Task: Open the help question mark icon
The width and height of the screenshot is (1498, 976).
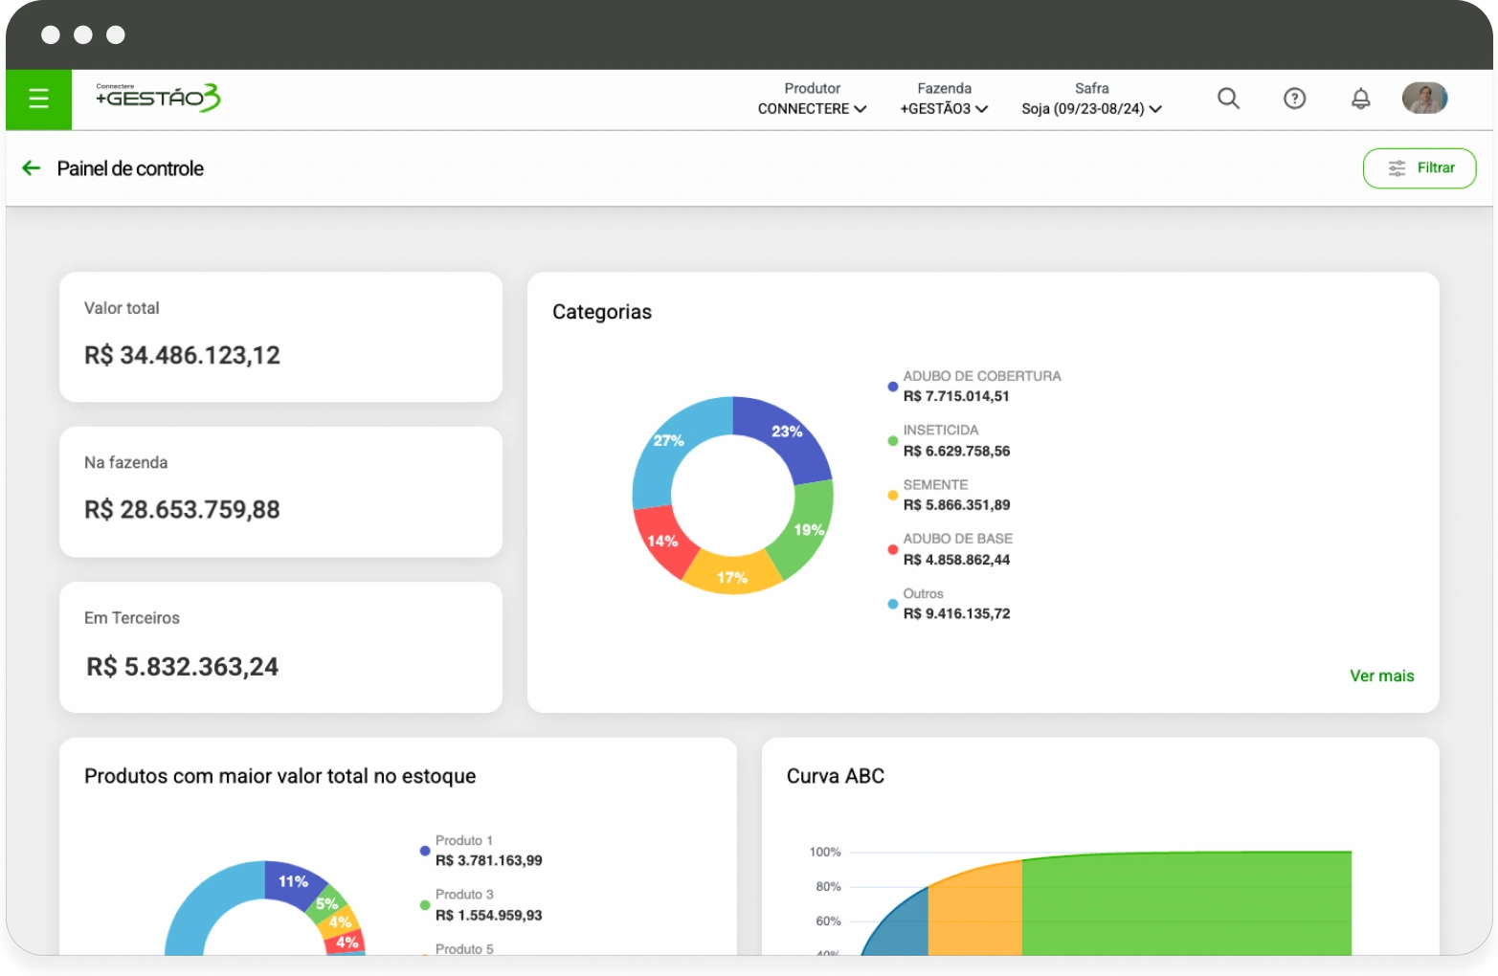Action: 1294,99
